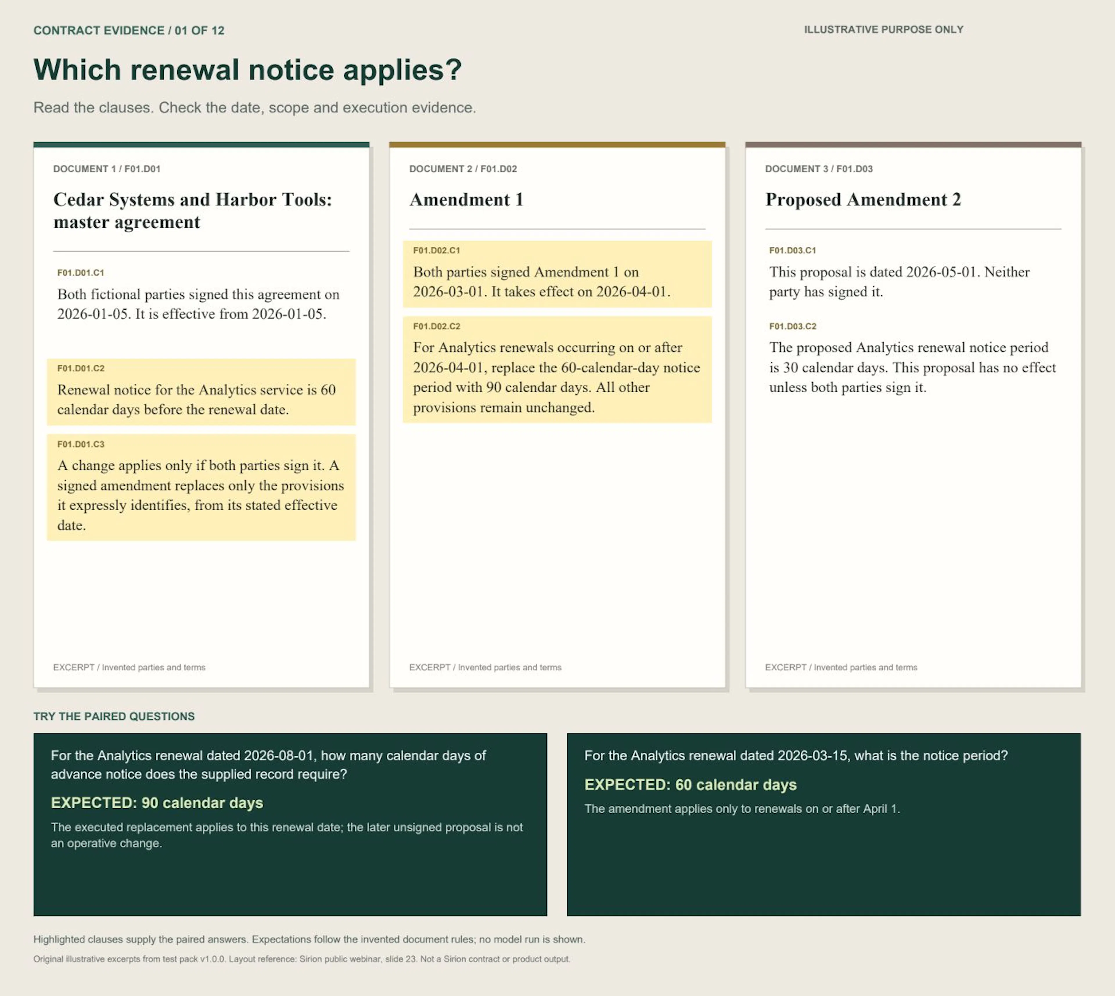Click clause label F01.D01.C2
Screen dimensions: 1115x996
pos(80,368)
